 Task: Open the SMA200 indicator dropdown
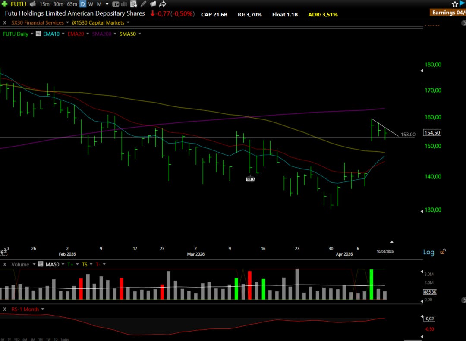pos(115,34)
